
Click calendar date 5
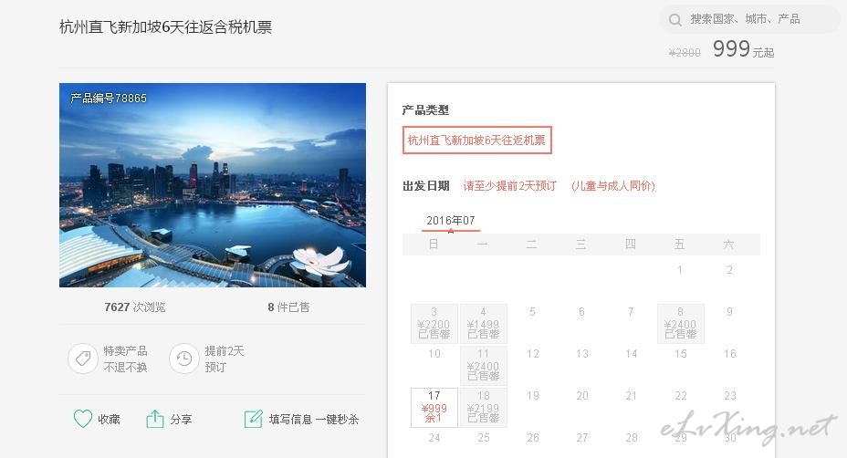(x=533, y=312)
